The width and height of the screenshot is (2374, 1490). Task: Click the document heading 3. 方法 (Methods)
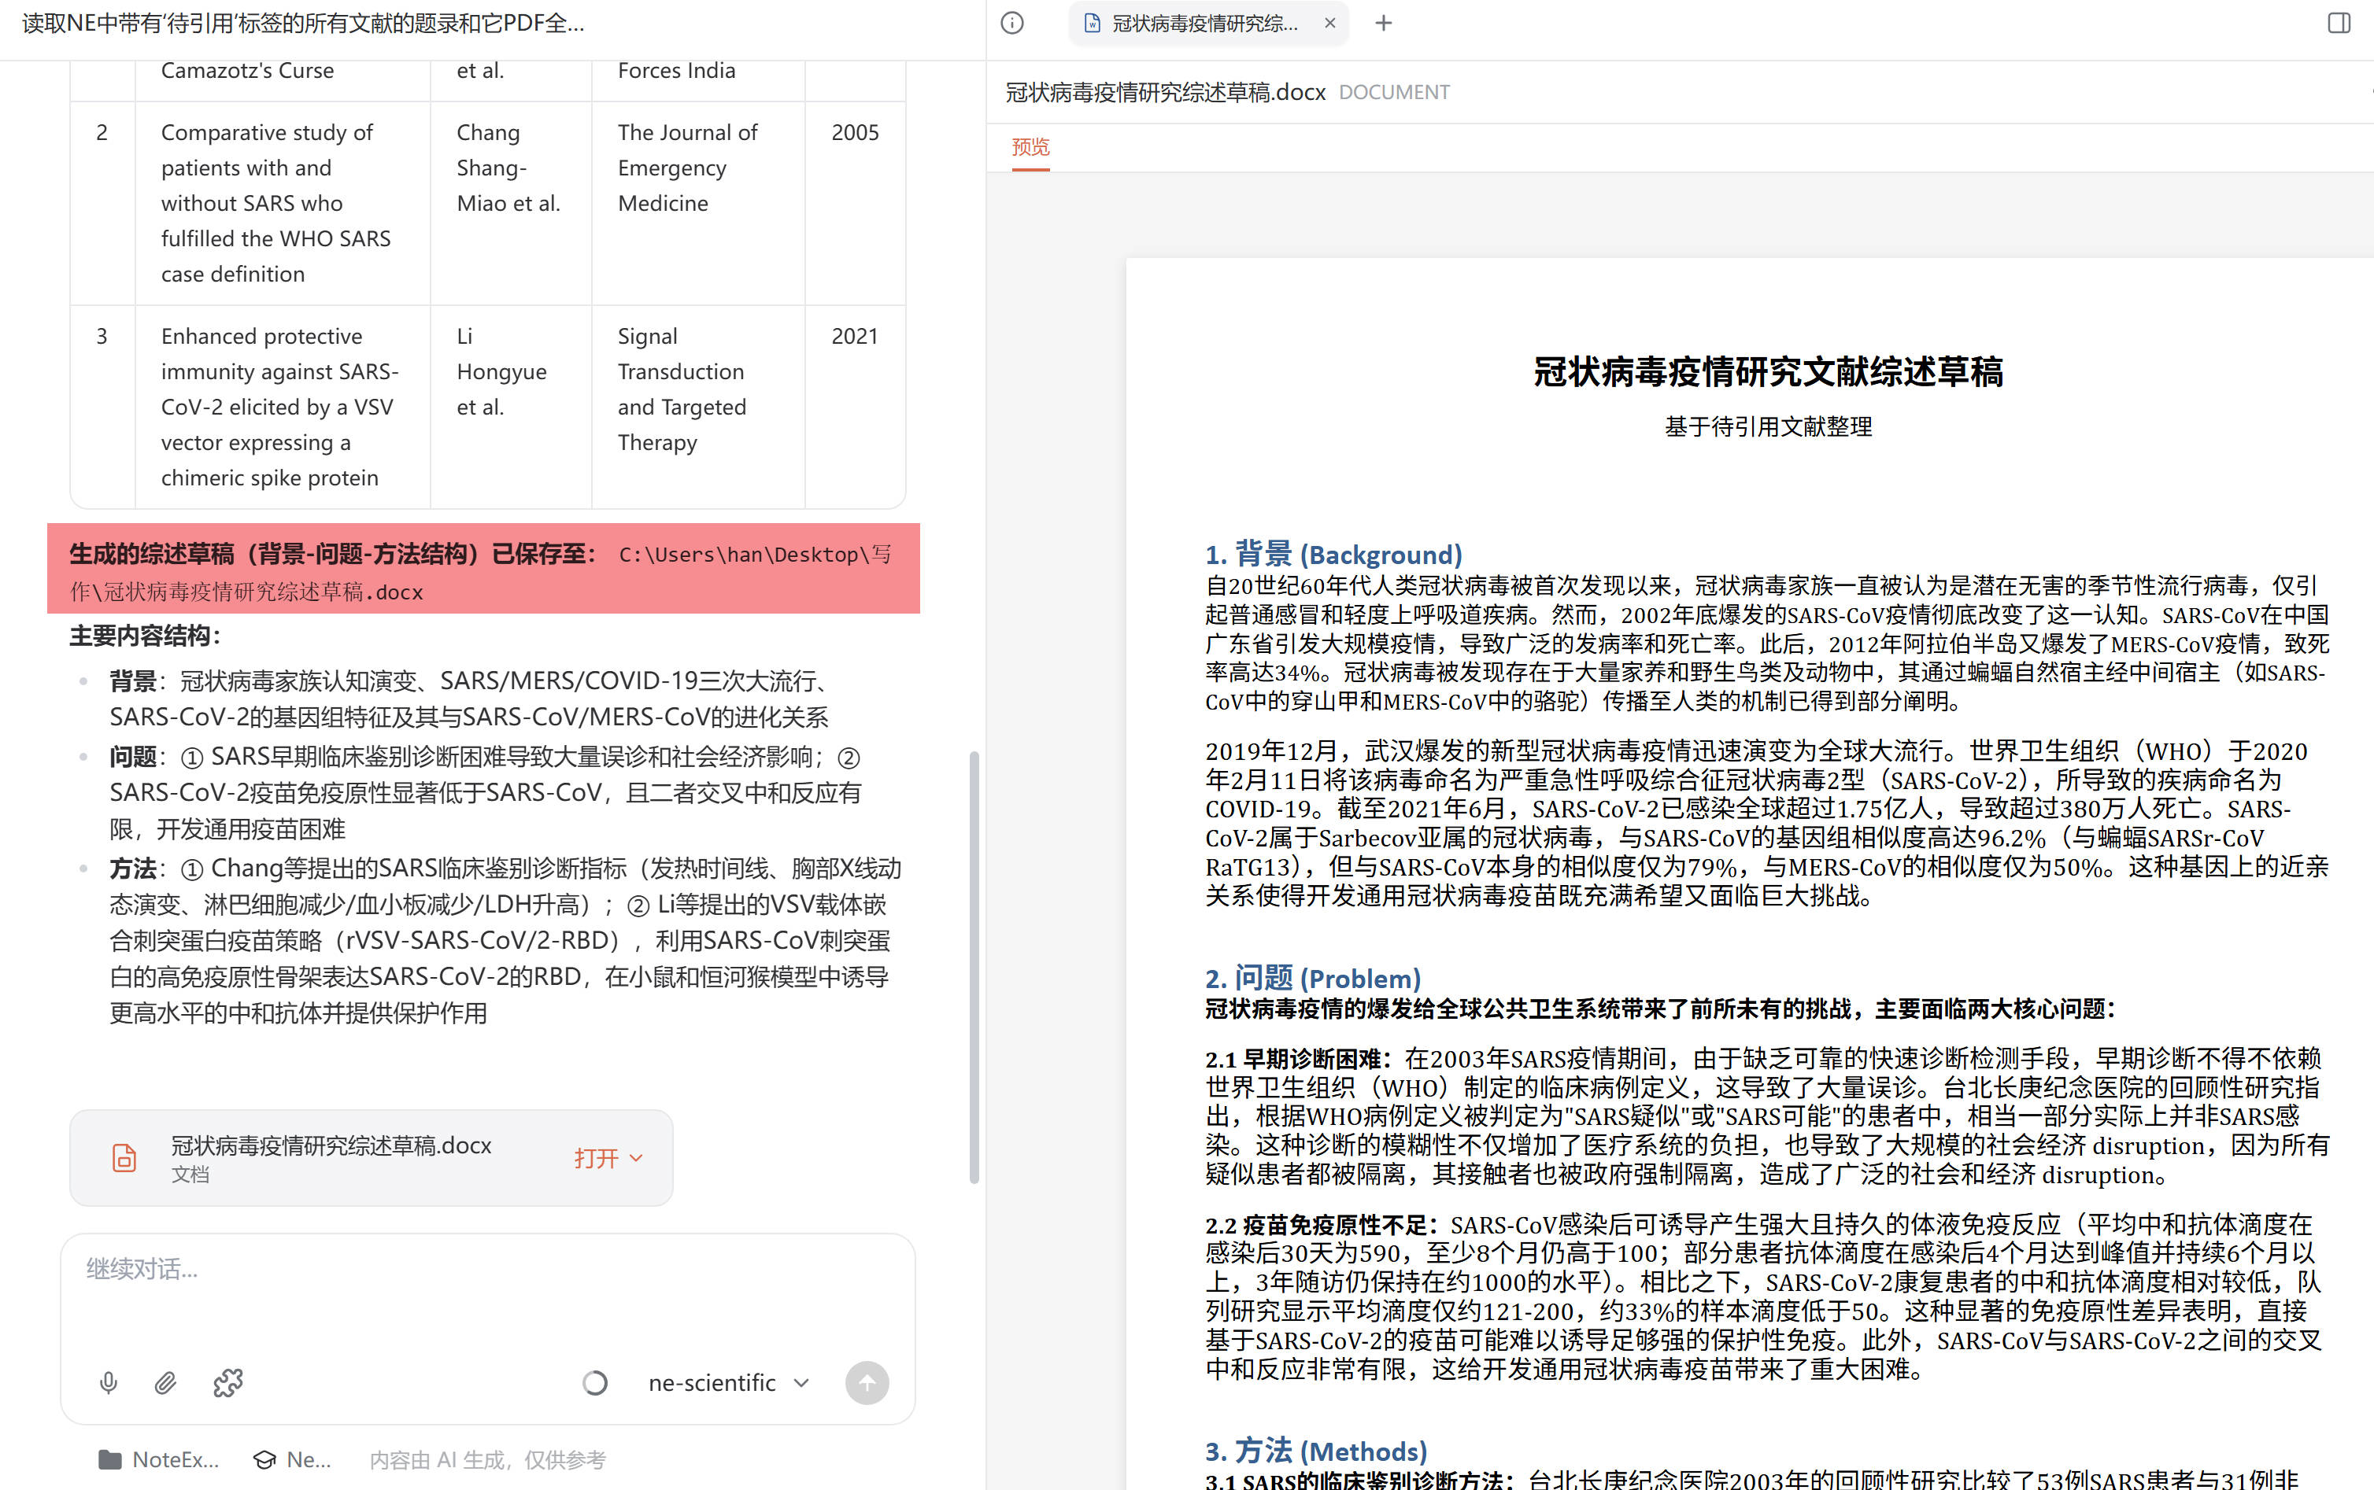pyautogui.click(x=1316, y=1451)
